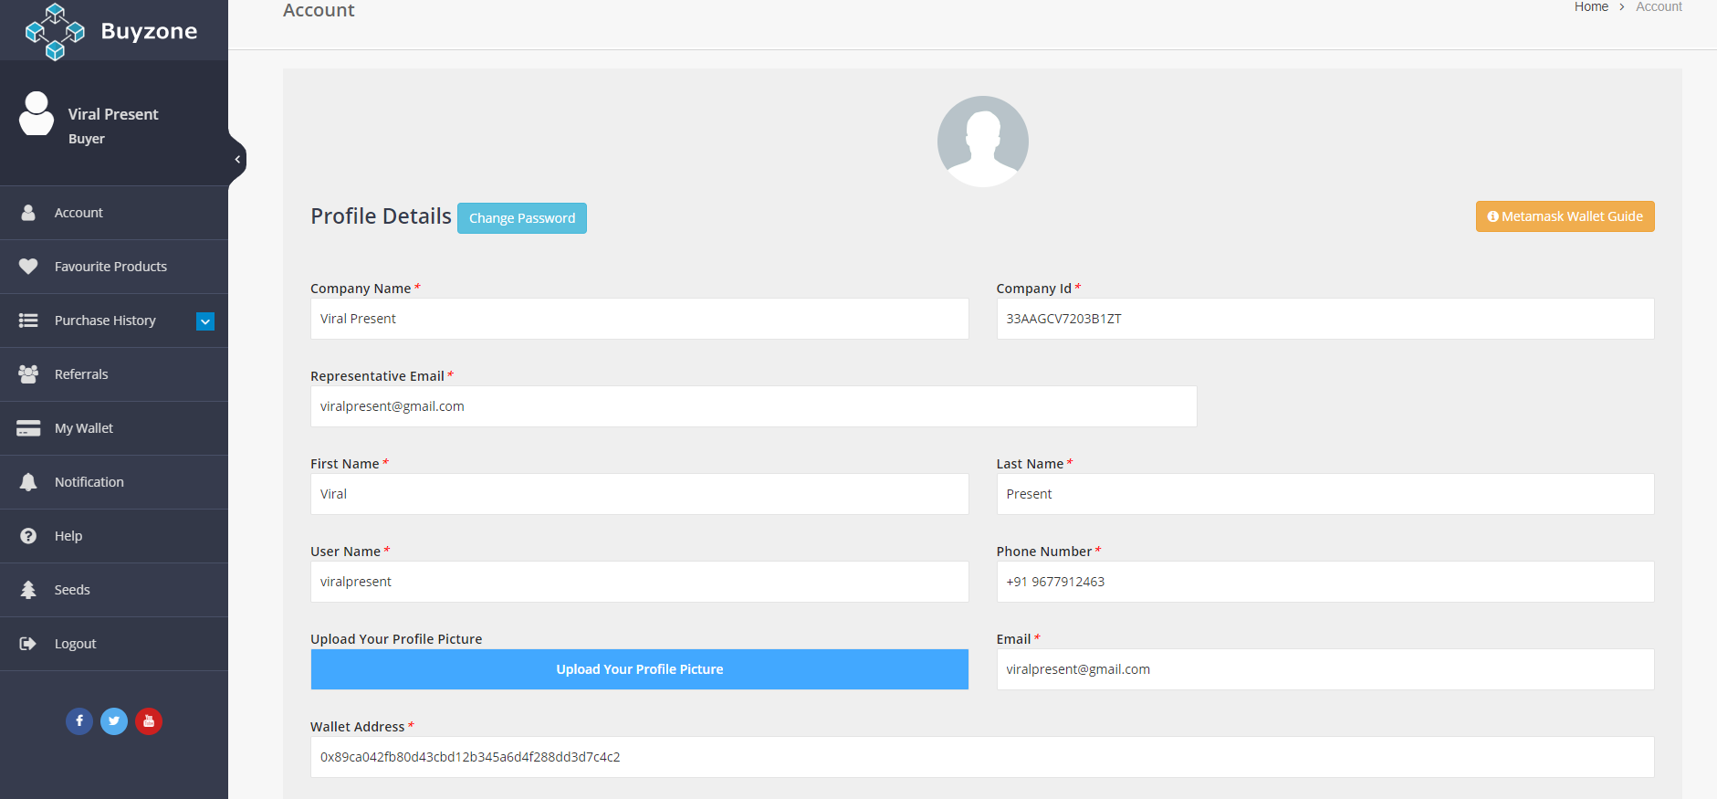Viewport: 1717px width, 799px height.
Task: Click the My Wallet card icon
Action: click(x=28, y=428)
